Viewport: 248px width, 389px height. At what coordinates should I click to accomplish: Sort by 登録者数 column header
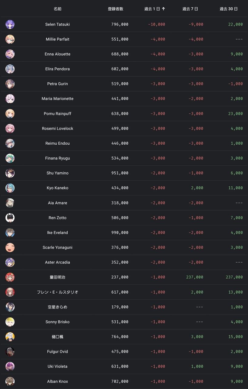116,9
